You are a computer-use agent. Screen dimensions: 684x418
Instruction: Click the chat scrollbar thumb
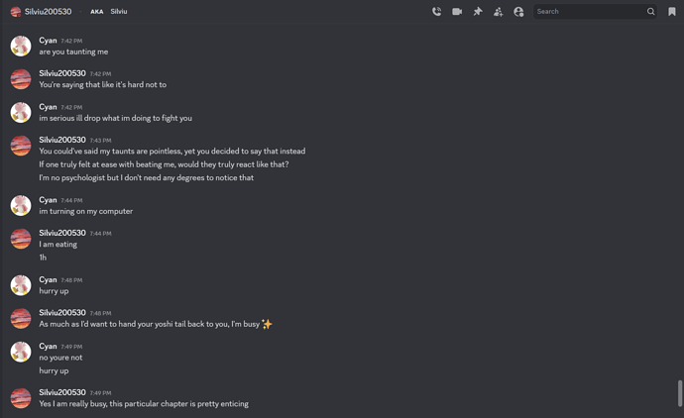tap(679, 392)
